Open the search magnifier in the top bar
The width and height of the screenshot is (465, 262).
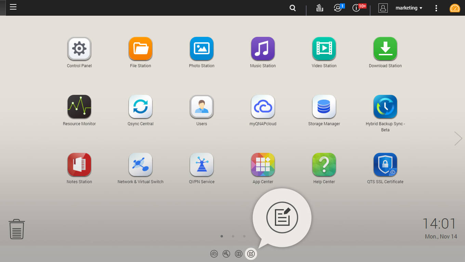(292, 8)
